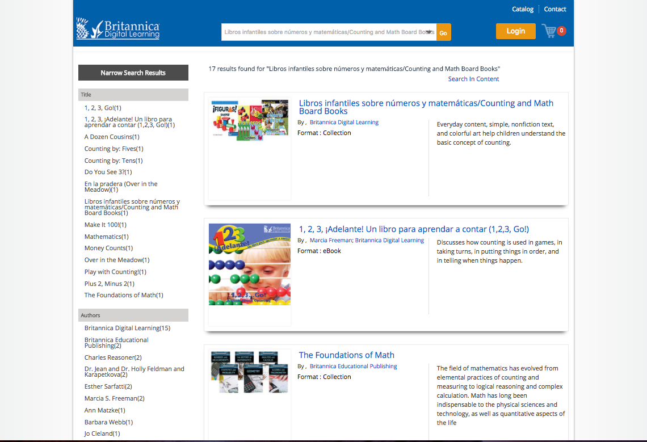Open the 1, 2, 3, ¡Adelante! book cover
Viewport: 647px width, 442px height.
point(250,264)
